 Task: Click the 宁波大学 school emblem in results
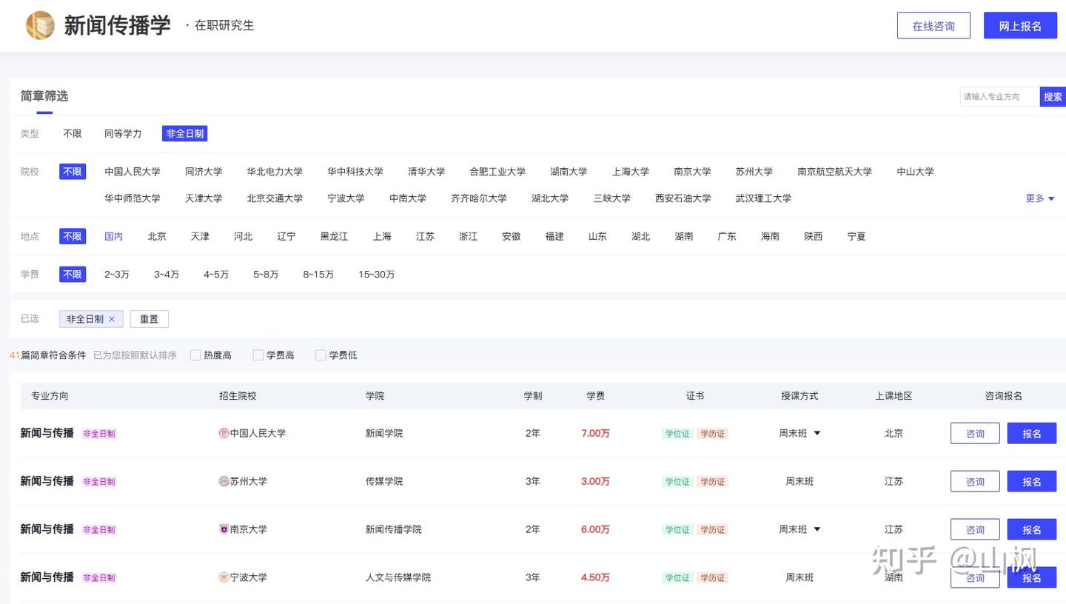click(x=224, y=577)
